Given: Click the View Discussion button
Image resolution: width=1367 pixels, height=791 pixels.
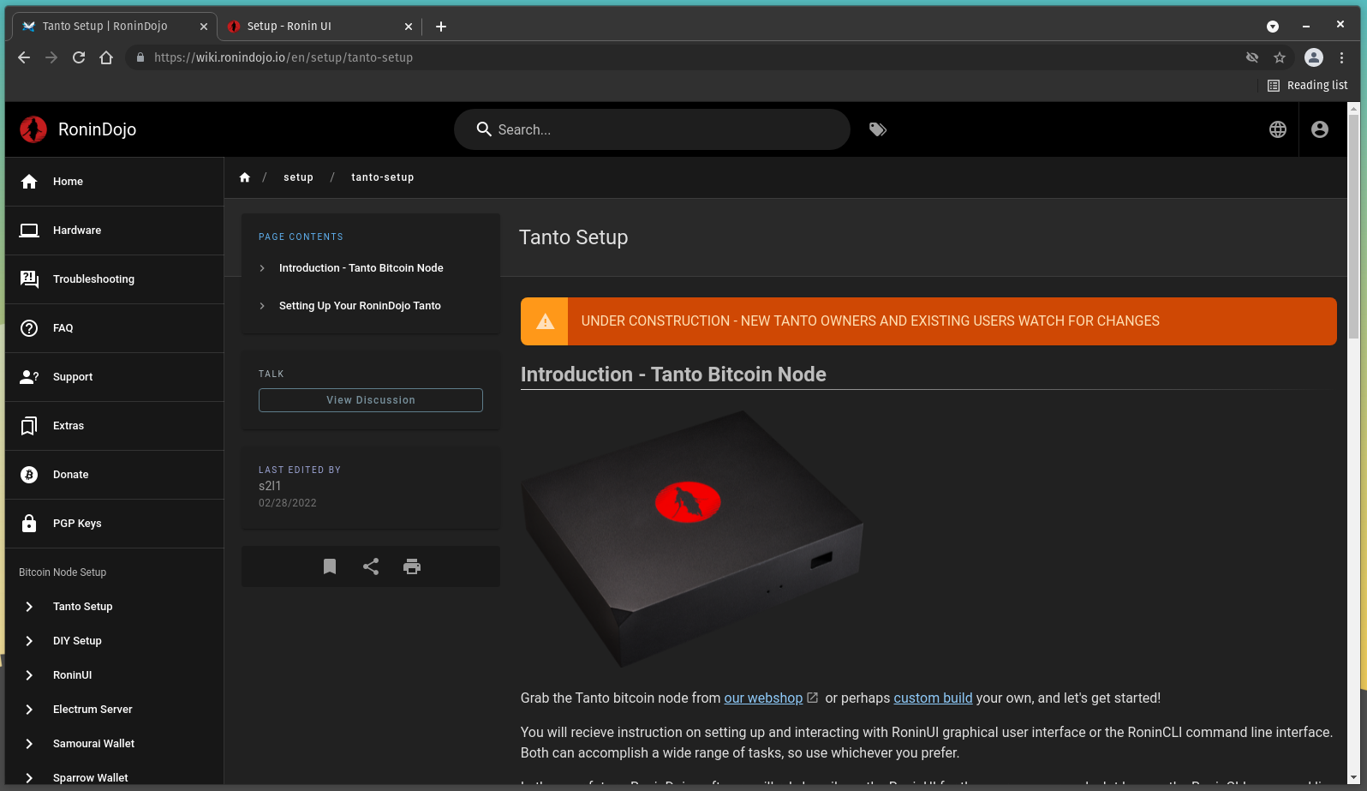Looking at the screenshot, I should tap(371, 400).
